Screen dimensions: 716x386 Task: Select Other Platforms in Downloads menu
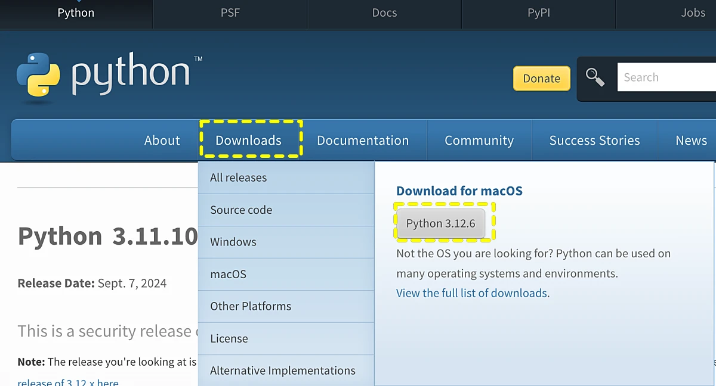[286, 306]
